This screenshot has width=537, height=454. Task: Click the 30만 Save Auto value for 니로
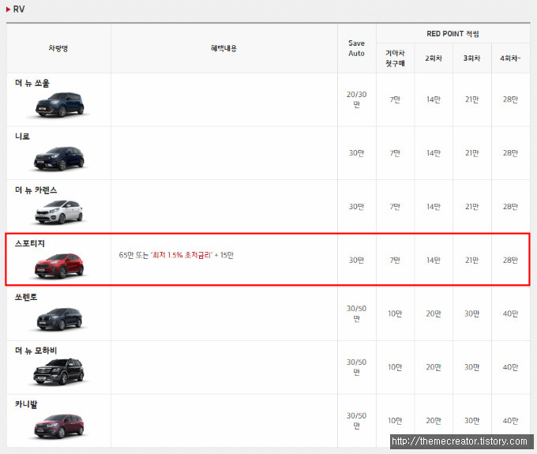tap(356, 153)
